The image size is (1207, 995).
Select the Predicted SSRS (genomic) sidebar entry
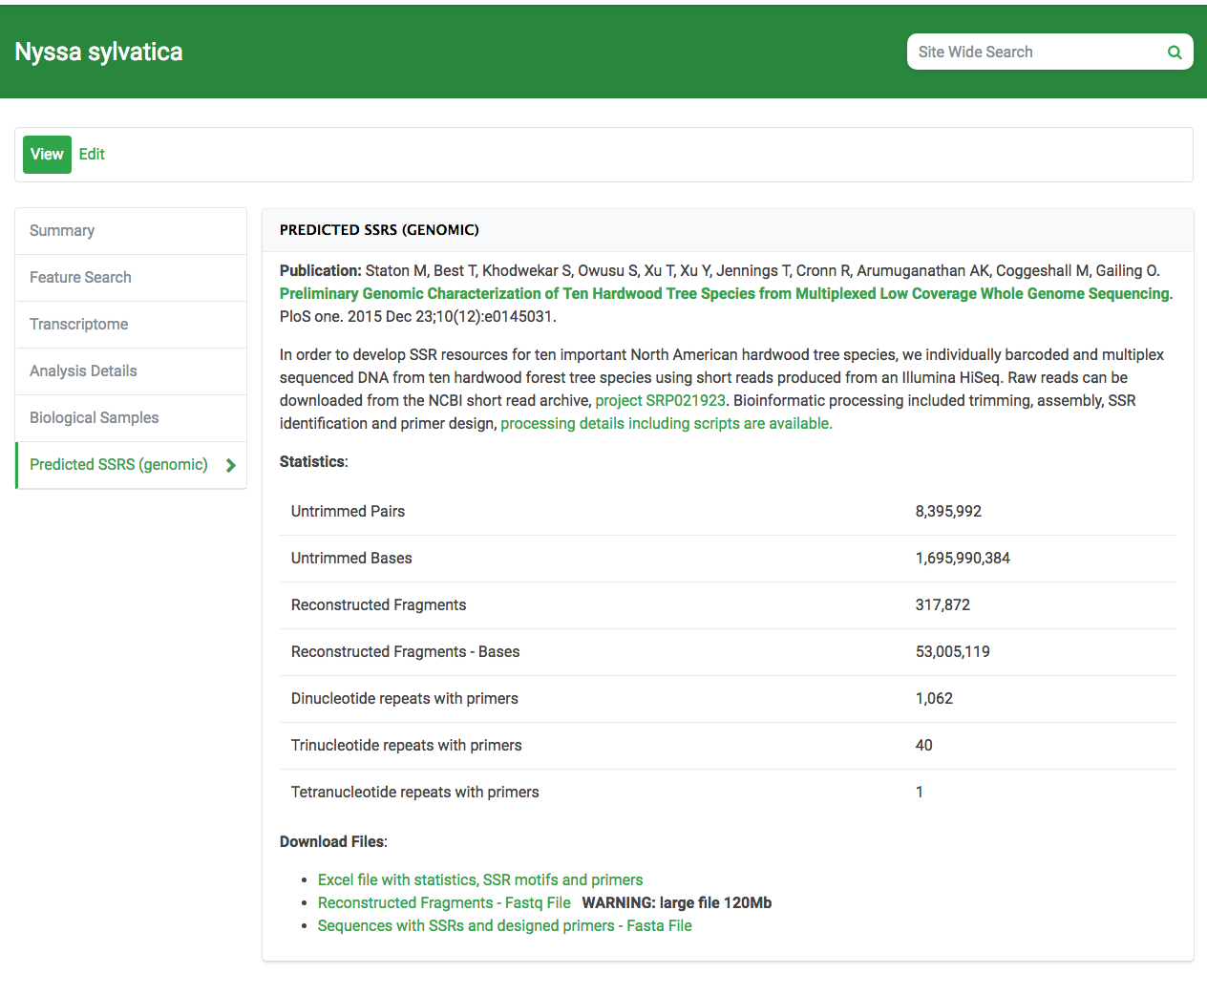coord(118,464)
